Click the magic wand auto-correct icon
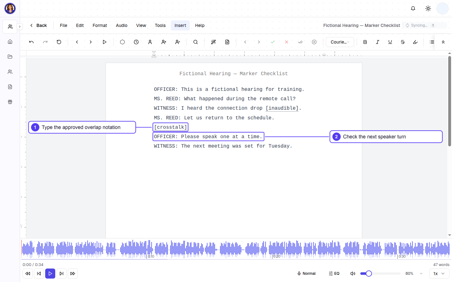 213,42
